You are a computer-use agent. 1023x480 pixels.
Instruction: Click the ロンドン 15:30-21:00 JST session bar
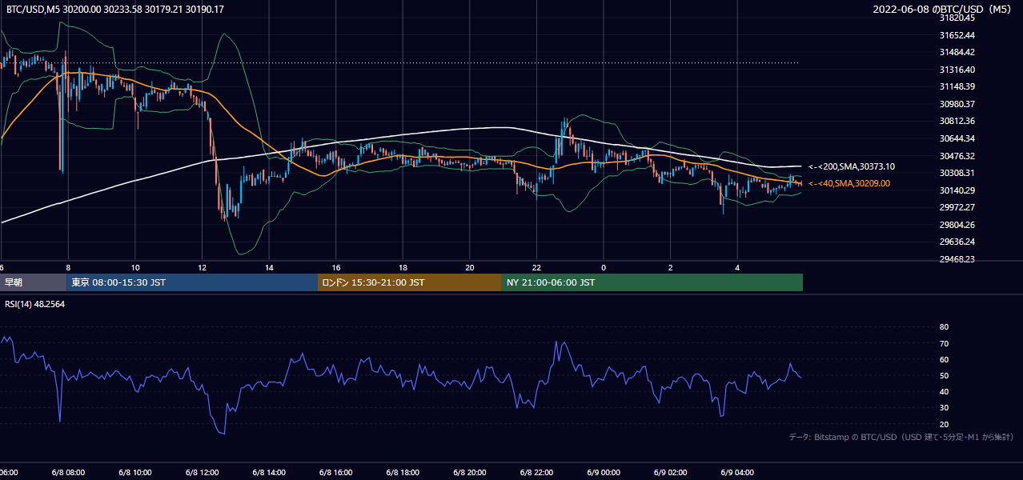410,282
